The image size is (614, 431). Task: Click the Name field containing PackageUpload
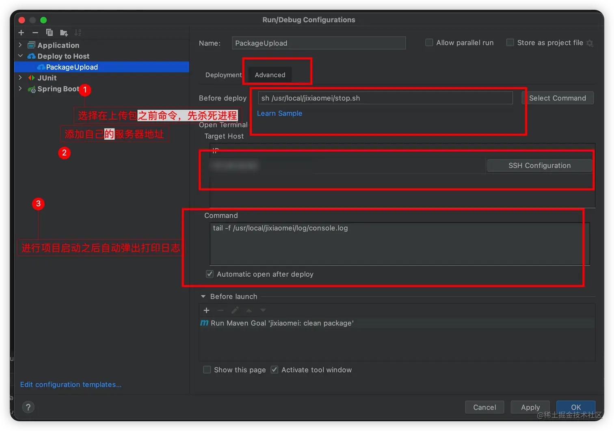tap(319, 43)
